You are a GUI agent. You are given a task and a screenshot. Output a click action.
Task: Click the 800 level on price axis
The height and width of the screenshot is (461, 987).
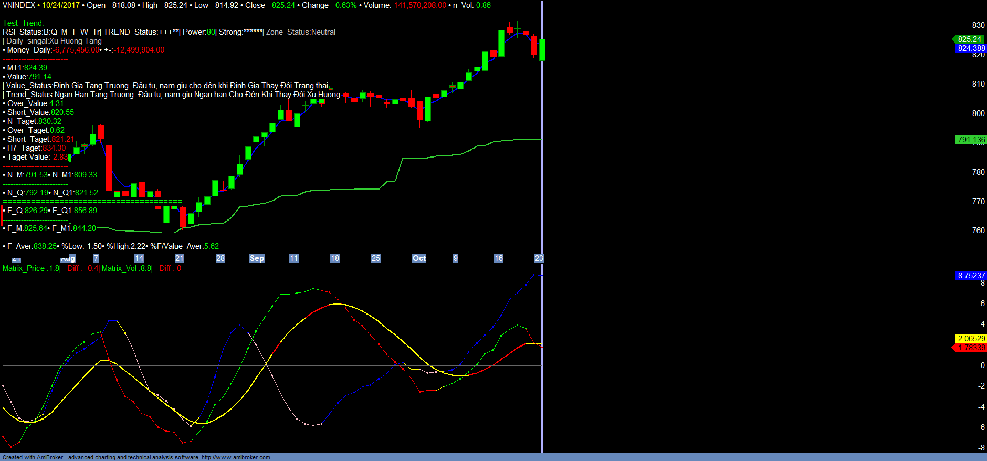pyautogui.click(x=978, y=113)
